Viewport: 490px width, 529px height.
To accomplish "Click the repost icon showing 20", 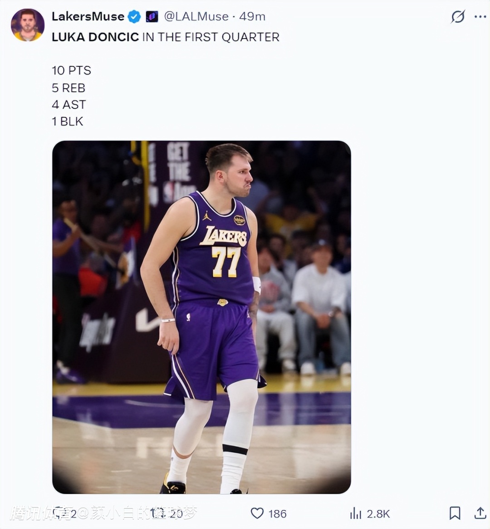I will pos(158,514).
